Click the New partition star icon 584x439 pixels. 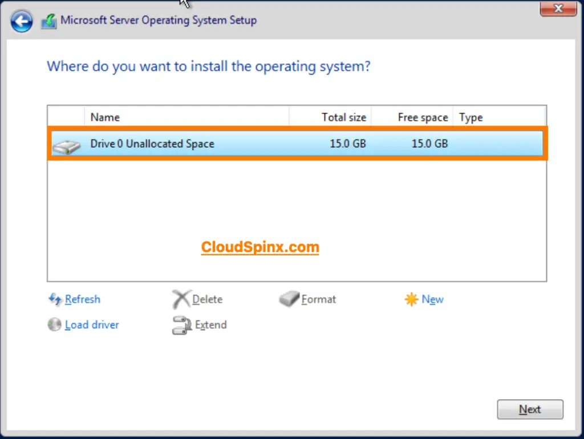coord(411,299)
